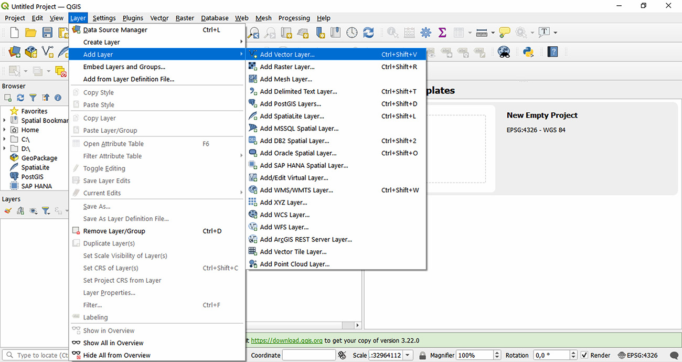Open the Raster menu
Screen dimensions: 682x362
point(185,18)
